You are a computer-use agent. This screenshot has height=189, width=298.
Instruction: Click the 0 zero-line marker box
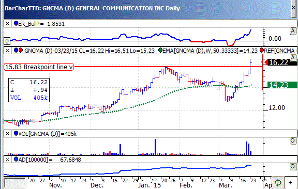(7, 41)
